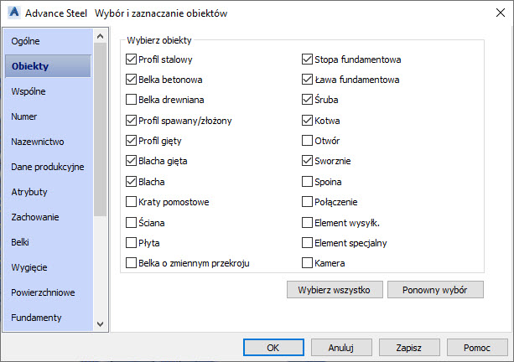Select the Dane produkcyjne category
514x362 pixels.
(47, 167)
